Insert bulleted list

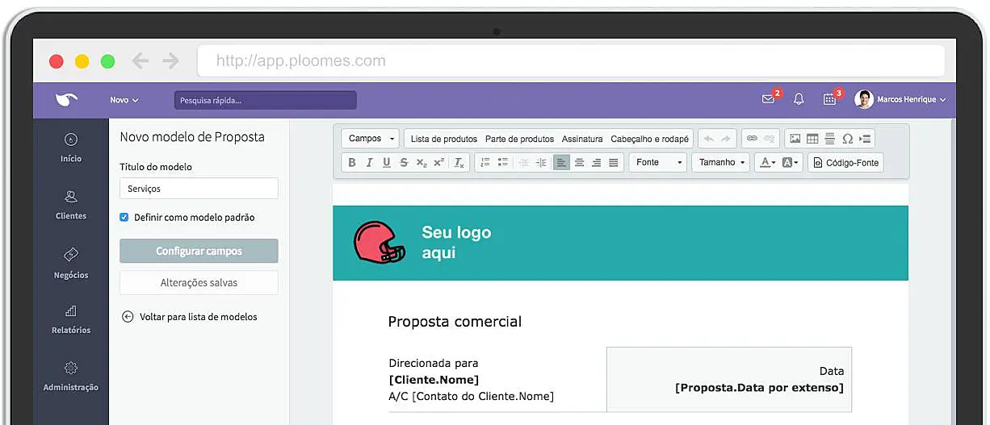pyautogui.click(x=503, y=163)
